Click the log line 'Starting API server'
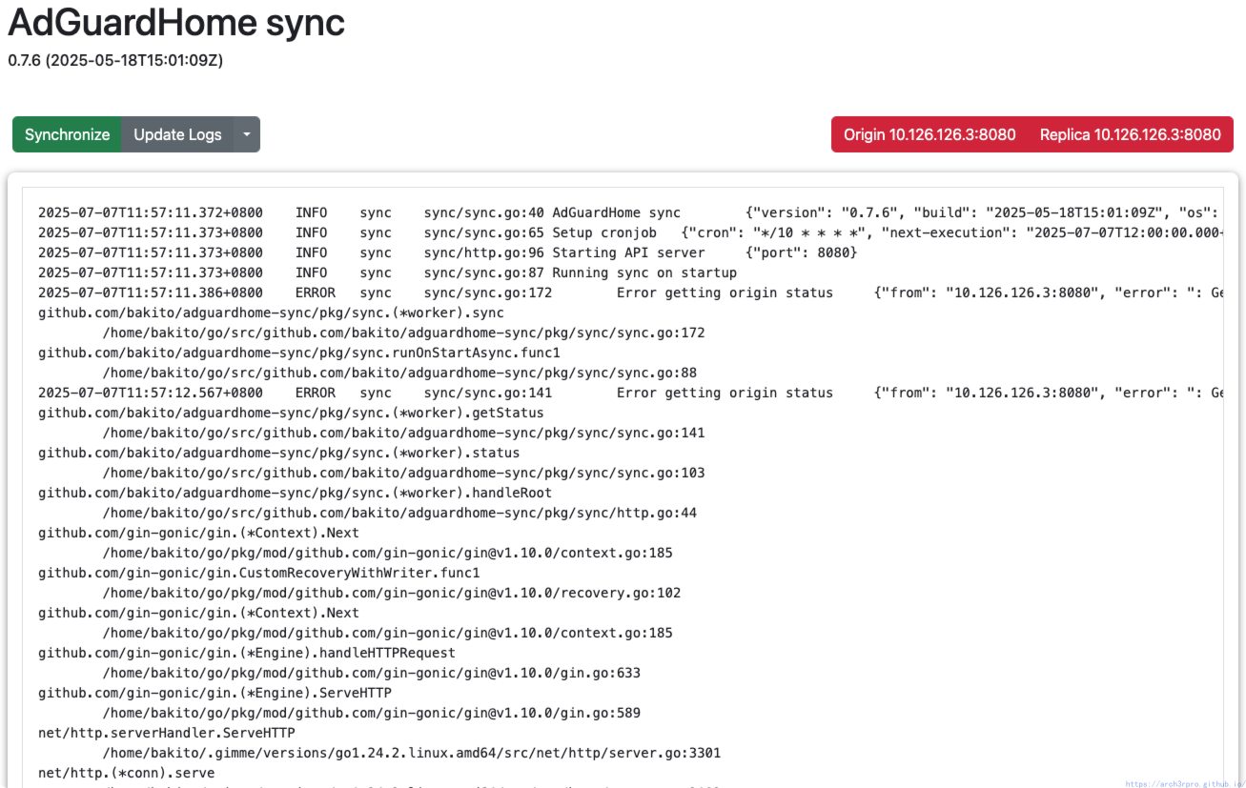The image size is (1246, 788). (448, 253)
